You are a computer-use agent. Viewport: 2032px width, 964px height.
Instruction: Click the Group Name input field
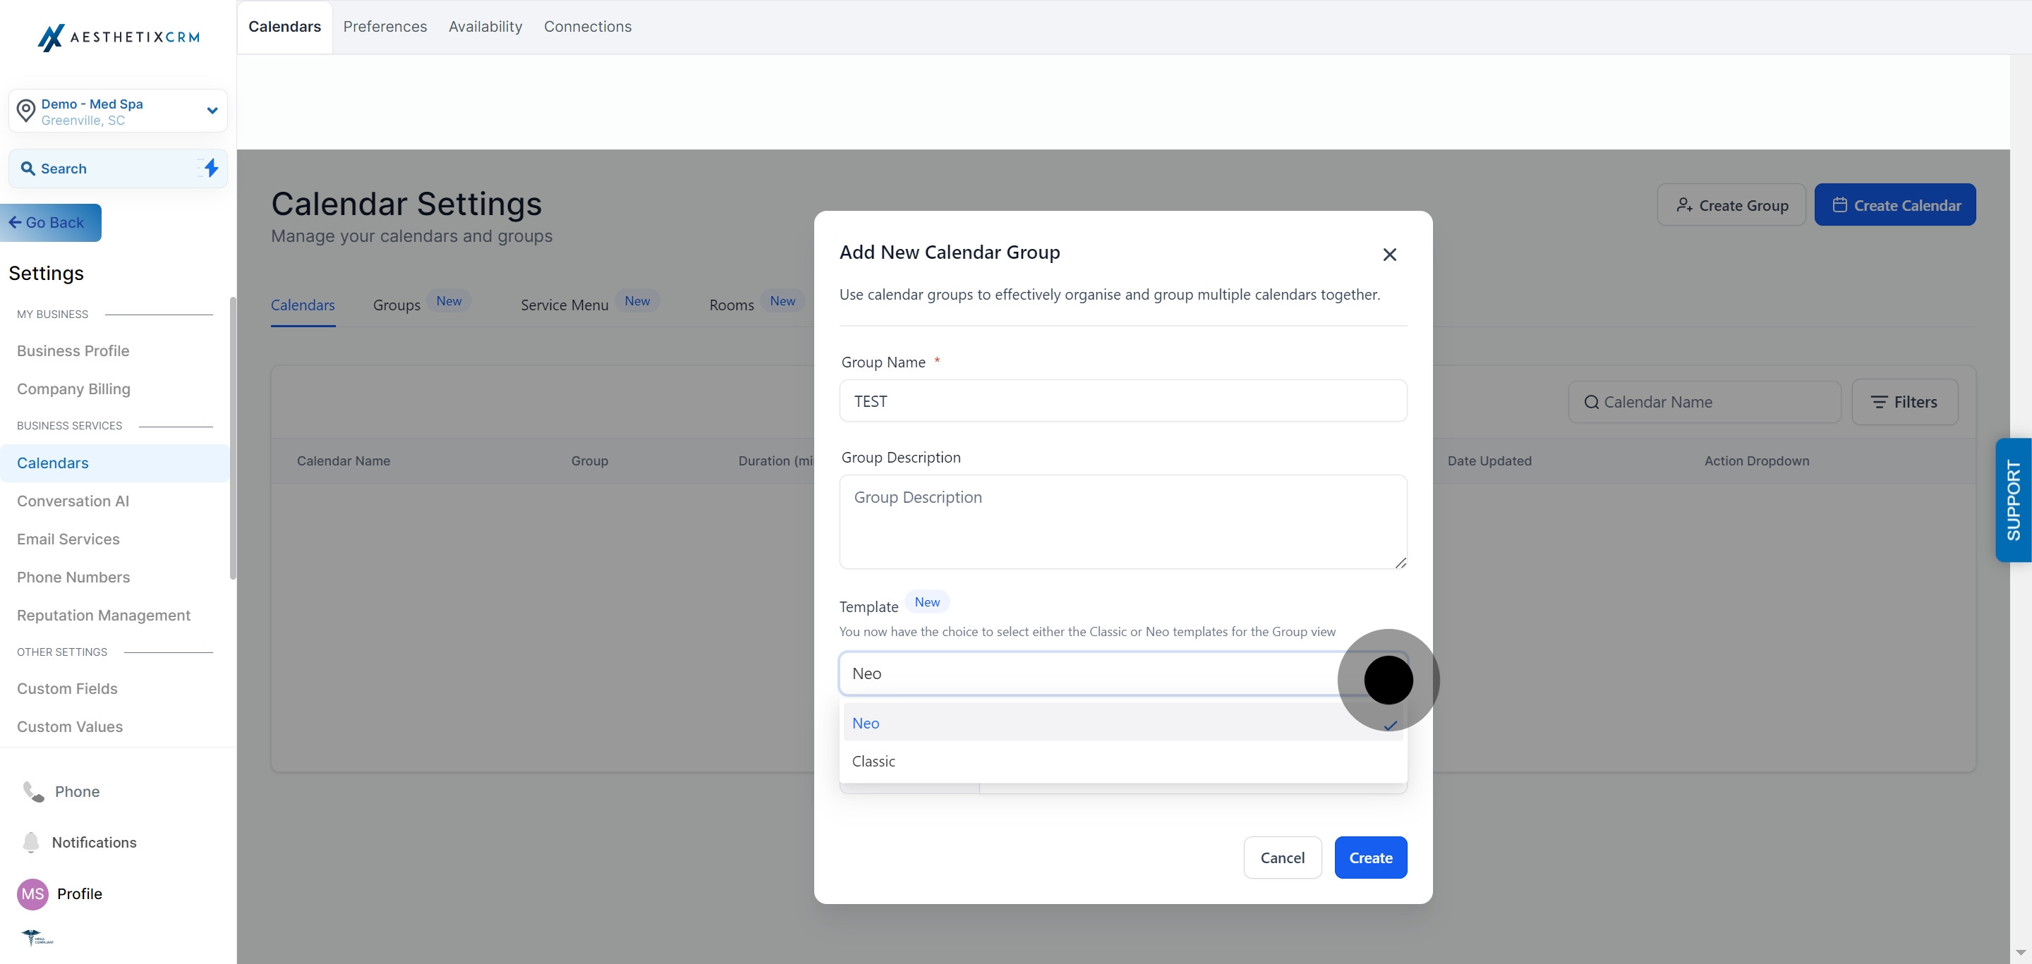click(1123, 401)
